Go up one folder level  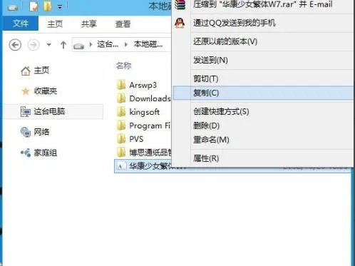tap(63, 45)
